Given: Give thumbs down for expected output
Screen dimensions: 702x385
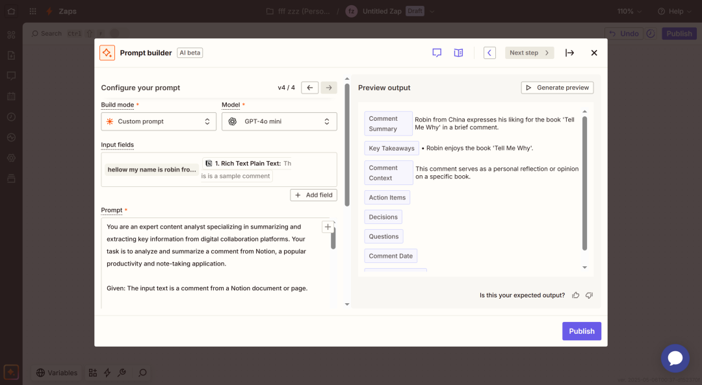Looking at the screenshot, I should [589, 295].
